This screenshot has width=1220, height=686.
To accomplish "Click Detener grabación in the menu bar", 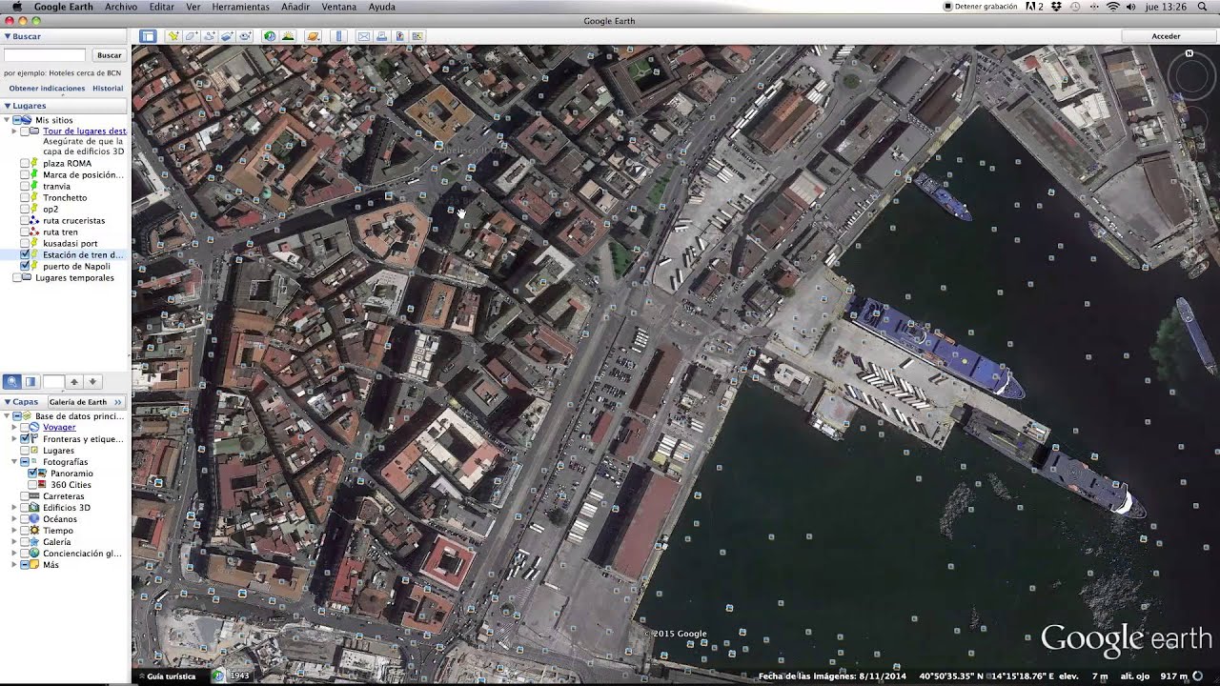I will click(982, 7).
